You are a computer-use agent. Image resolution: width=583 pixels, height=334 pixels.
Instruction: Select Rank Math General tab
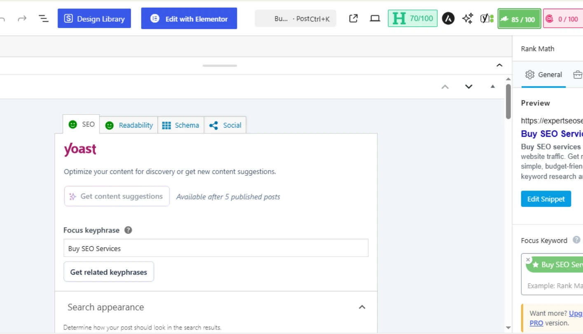pos(543,75)
